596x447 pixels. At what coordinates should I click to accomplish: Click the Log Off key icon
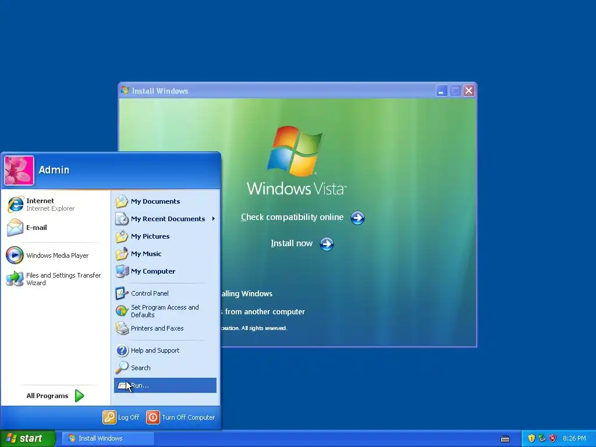click(x=109, y=417)
